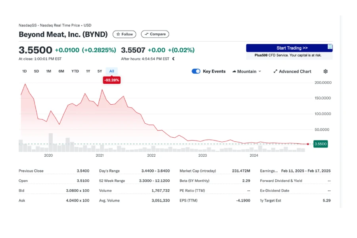Viewport: 357px width, 238px height.
Task: Open the Mountain chart type dropdown
Action: (247, 71)
